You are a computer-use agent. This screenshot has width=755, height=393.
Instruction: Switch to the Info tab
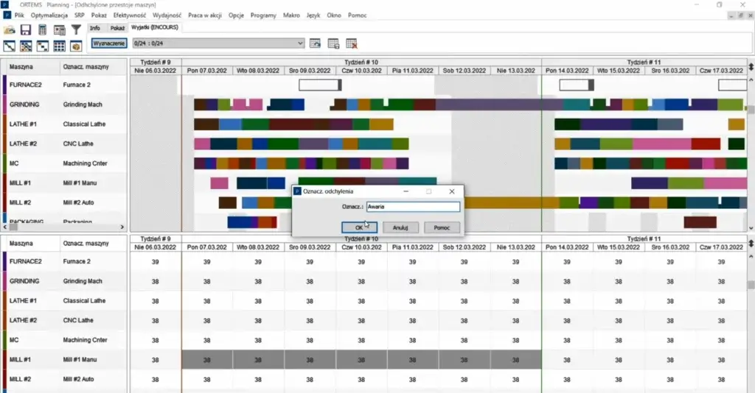[95, 28]
